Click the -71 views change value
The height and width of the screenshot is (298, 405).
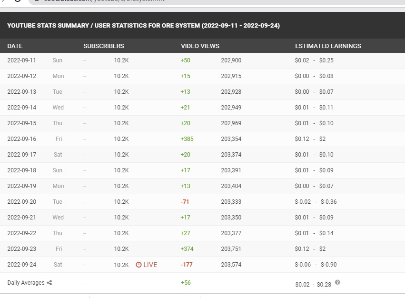pos(185,201)
